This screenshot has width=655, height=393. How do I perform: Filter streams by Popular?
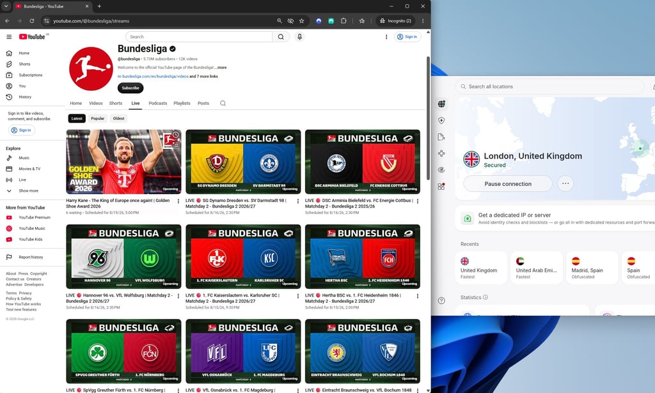[98, 118]
